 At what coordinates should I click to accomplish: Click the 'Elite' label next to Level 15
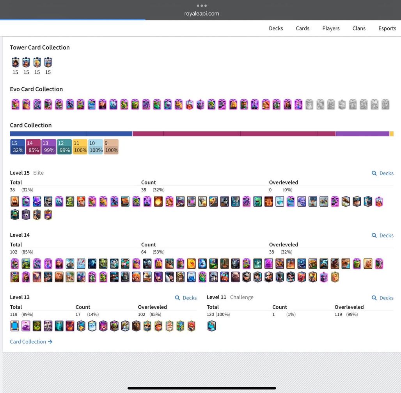click(x=38, y=173)
